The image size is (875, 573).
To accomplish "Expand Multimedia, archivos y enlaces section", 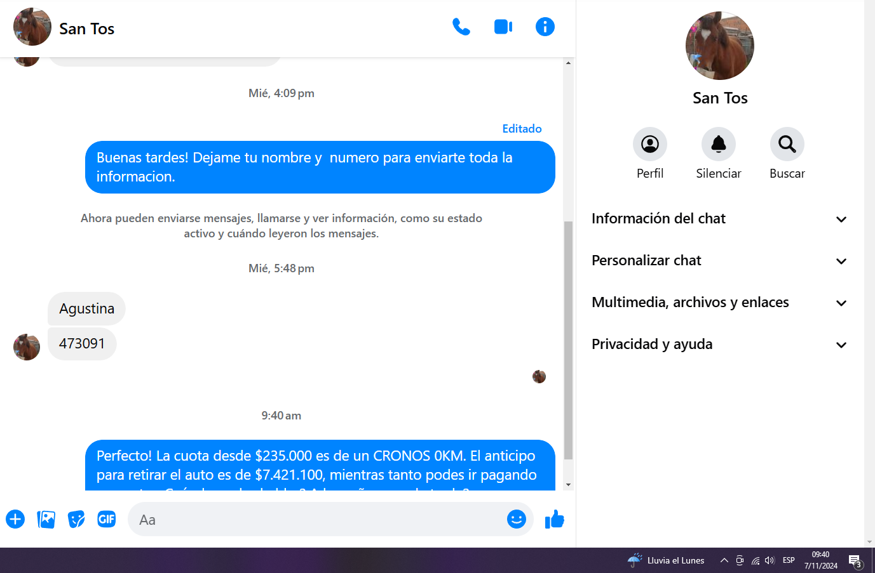I will (719, 303).
